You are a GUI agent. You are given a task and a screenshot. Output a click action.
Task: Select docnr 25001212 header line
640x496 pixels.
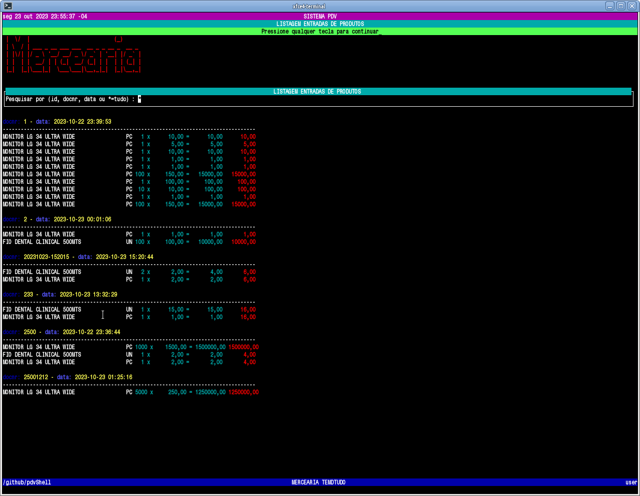coord(68,377)
